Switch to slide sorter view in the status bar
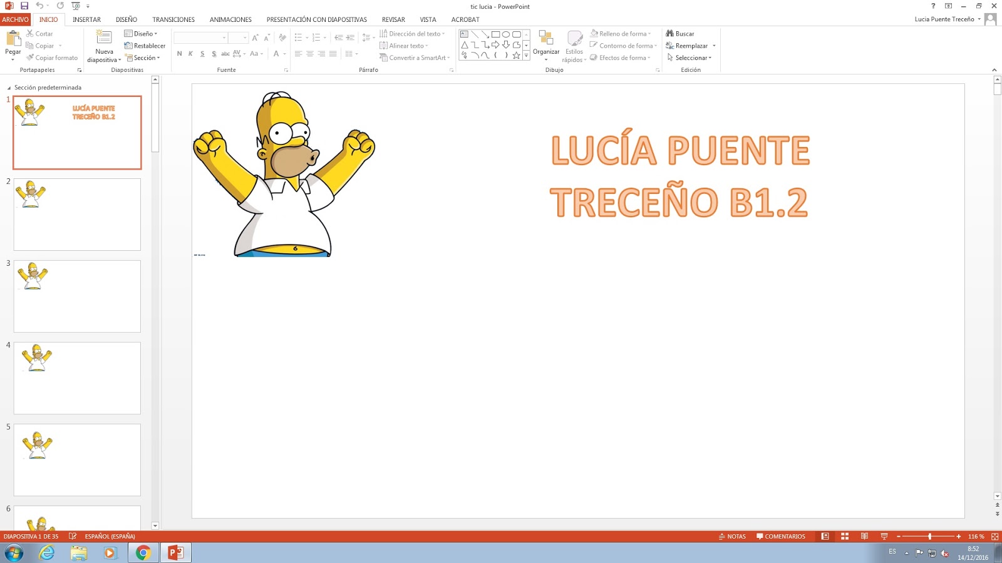 (x=845, y=536)
